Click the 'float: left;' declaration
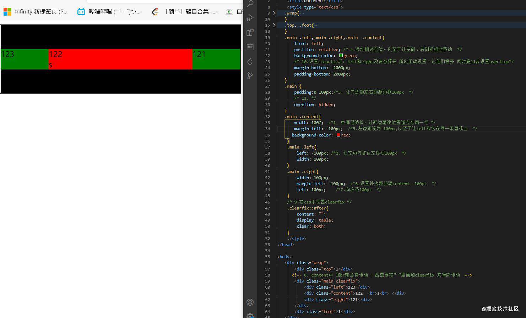 (309, 44)
